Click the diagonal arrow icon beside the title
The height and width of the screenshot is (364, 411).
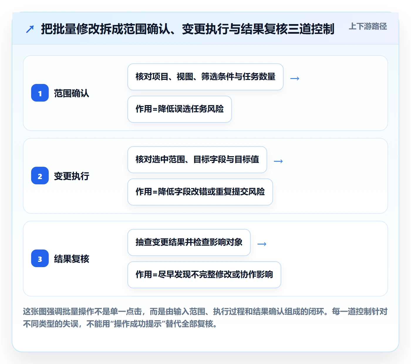[30, 29]
